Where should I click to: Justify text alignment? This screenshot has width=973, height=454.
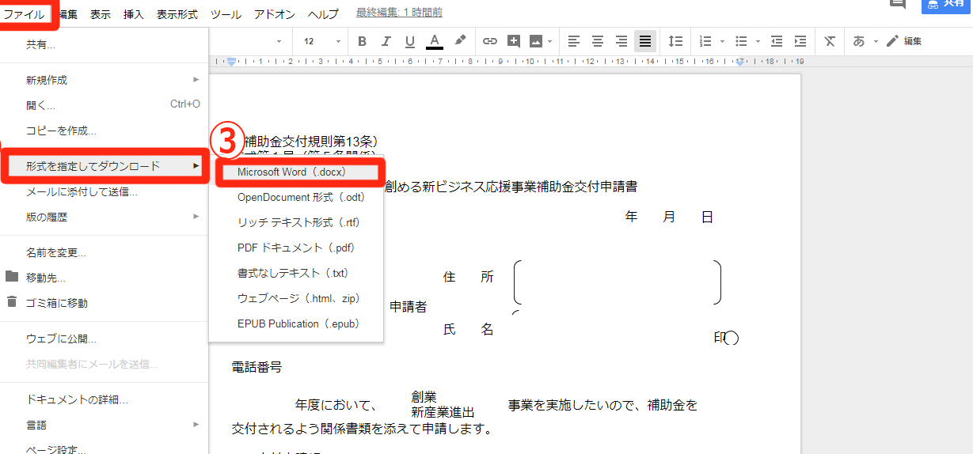tap(645, 41)
